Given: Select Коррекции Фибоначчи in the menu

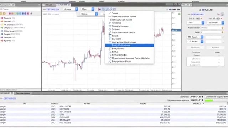Looking at the screenshot, I should pos(124,42).
